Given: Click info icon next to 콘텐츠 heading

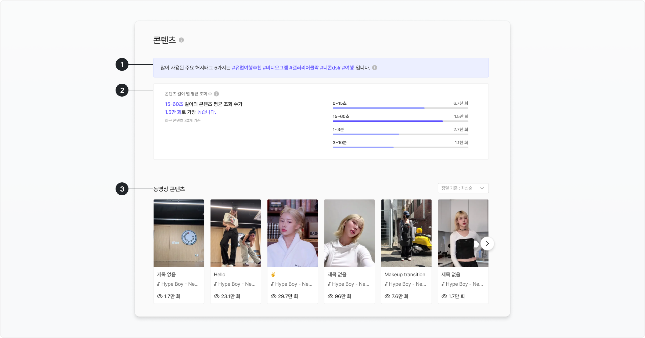Looking at the screenshot, I should 181,40.
